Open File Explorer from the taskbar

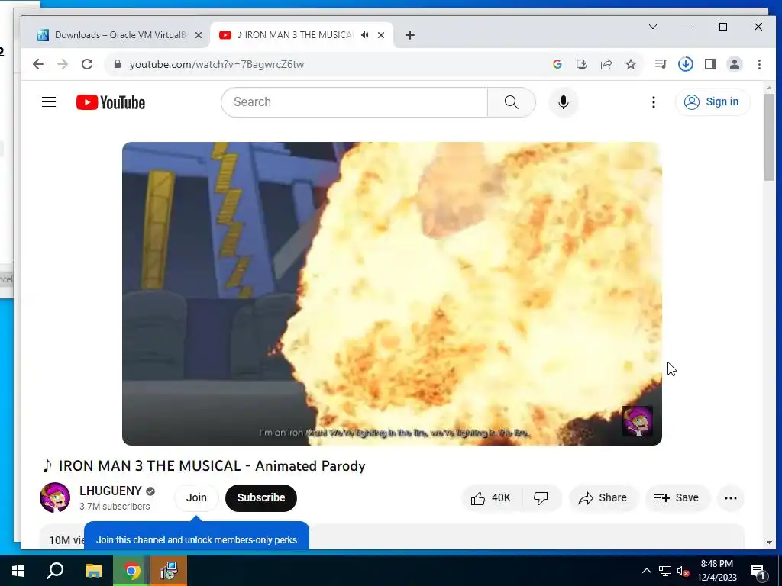(93, 571)
